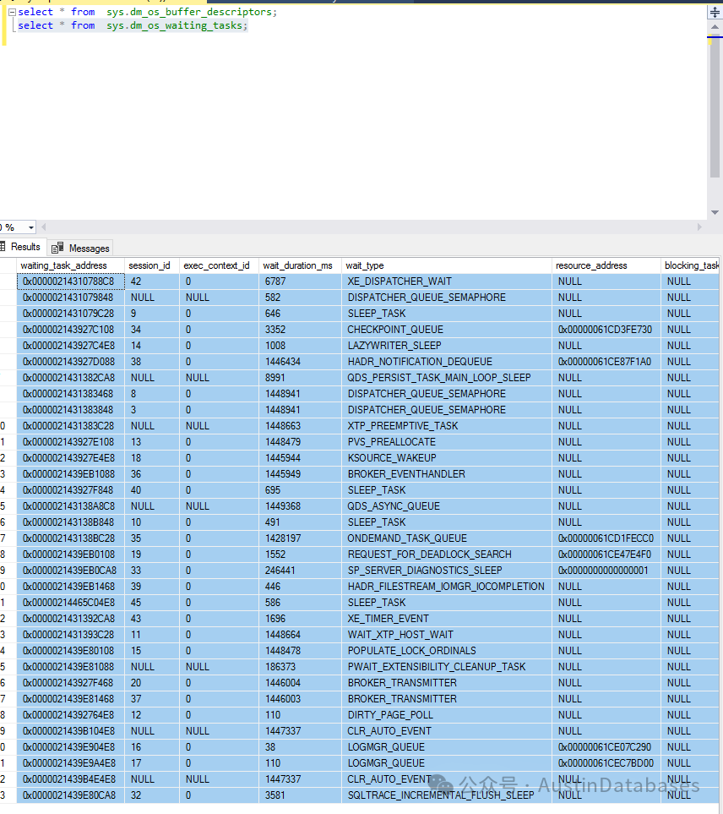This screenshot has width=723, height=814.
Task: Click the XE_TIMER_EVENT cell
Action: (x=447, y=620)
